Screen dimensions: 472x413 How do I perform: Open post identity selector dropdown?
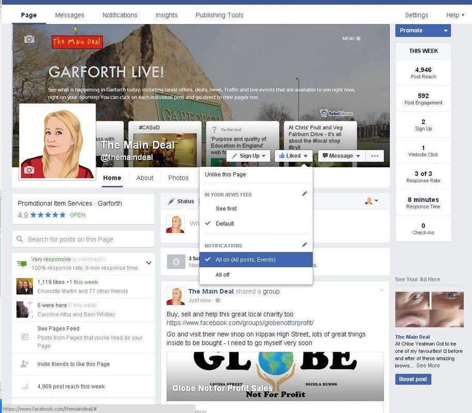372,201
